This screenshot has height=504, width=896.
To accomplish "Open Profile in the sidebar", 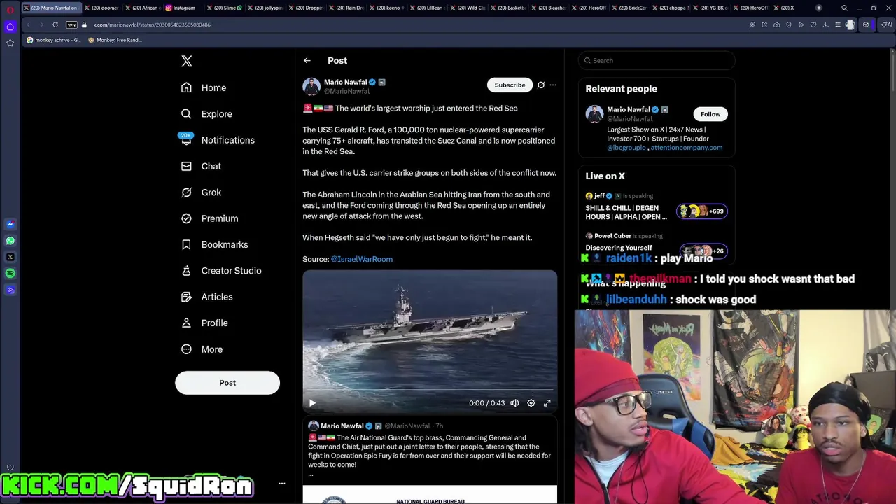I will click(x=204, y=323).
